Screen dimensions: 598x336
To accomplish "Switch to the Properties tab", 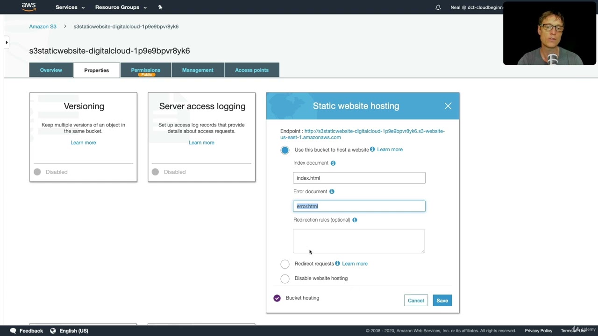I will pyautogui.click(x=97, y=70).
